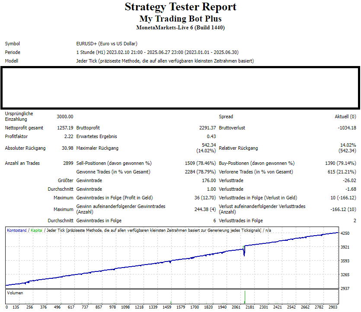Click the sell positions value 1509 (78.46%)
This screenshot has height=312, width=361.
200,164
